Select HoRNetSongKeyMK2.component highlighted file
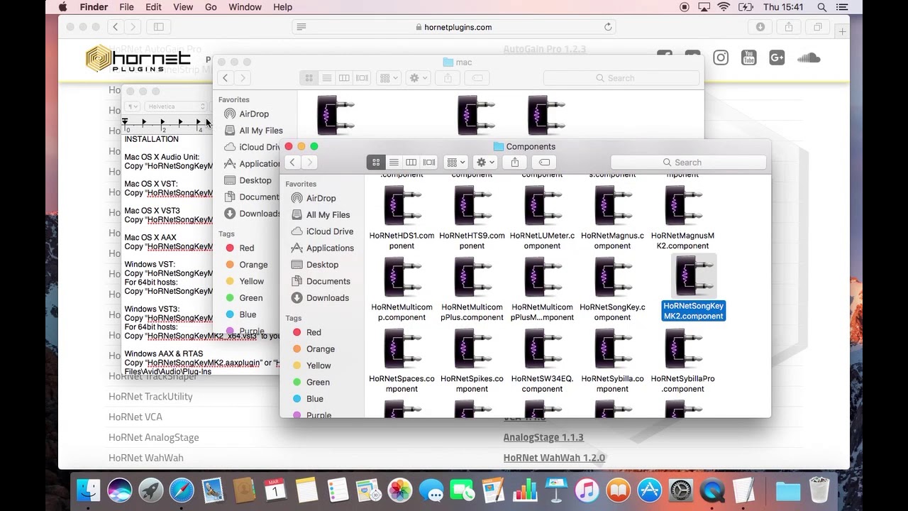This screenshot has width=908, height=511. (693, 287)
